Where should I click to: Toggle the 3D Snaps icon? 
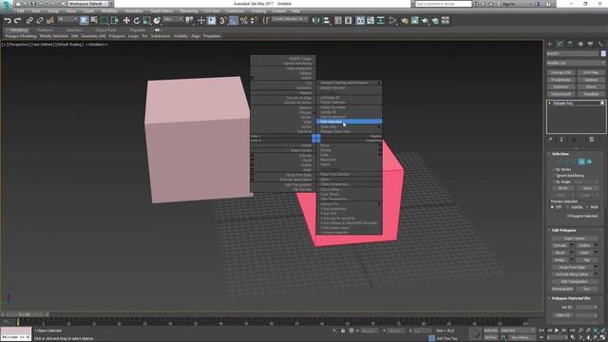(x=223, y=21)
